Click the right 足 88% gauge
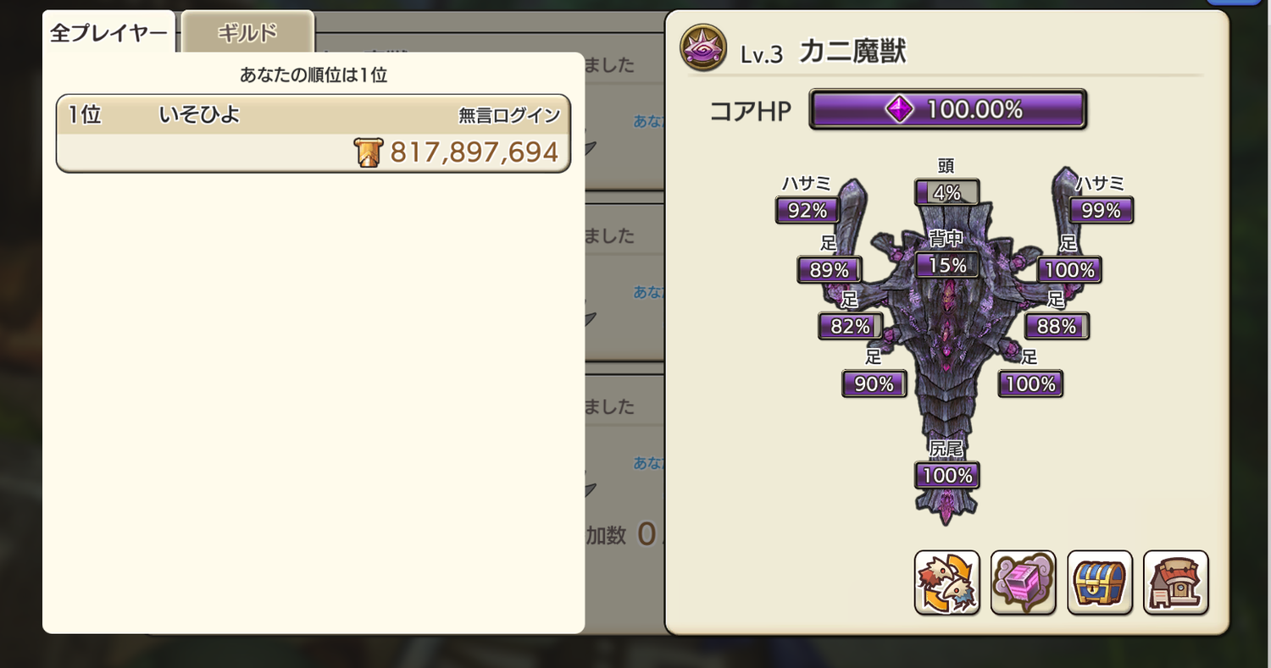This screenshot has width=1271, height=668. pyautogui.click(x=1057, y=326)
